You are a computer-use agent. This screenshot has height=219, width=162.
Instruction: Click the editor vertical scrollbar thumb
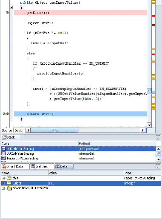[x=149, y=91]
